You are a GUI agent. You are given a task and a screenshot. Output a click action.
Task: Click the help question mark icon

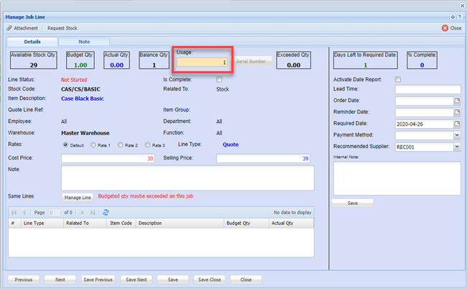[458, 16]
